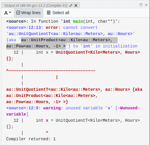Click the '<source>:12:9:' warning location link
The height and width of the screenshot is (145, 150).
[23, 108]
